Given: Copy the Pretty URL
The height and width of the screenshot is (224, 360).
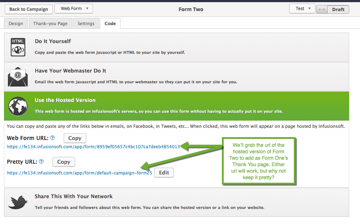Looking at the screenshot, I should pyautogui.click(x=64, y=162).
